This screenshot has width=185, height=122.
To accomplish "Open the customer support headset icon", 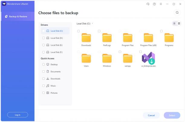I will click(x=148, y=4).
